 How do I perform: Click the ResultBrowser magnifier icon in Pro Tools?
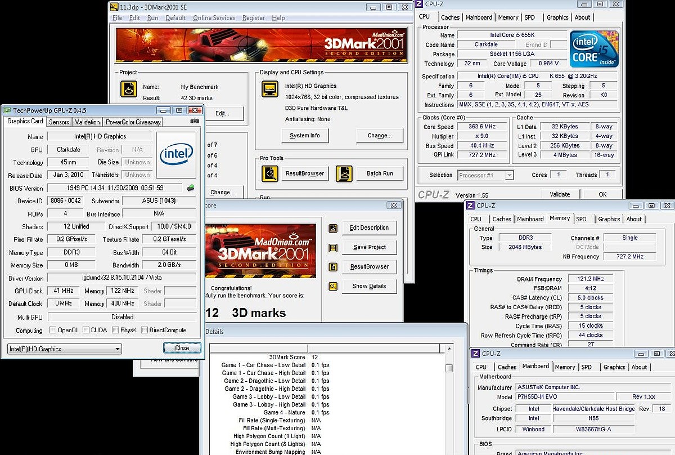coord(270,173)
